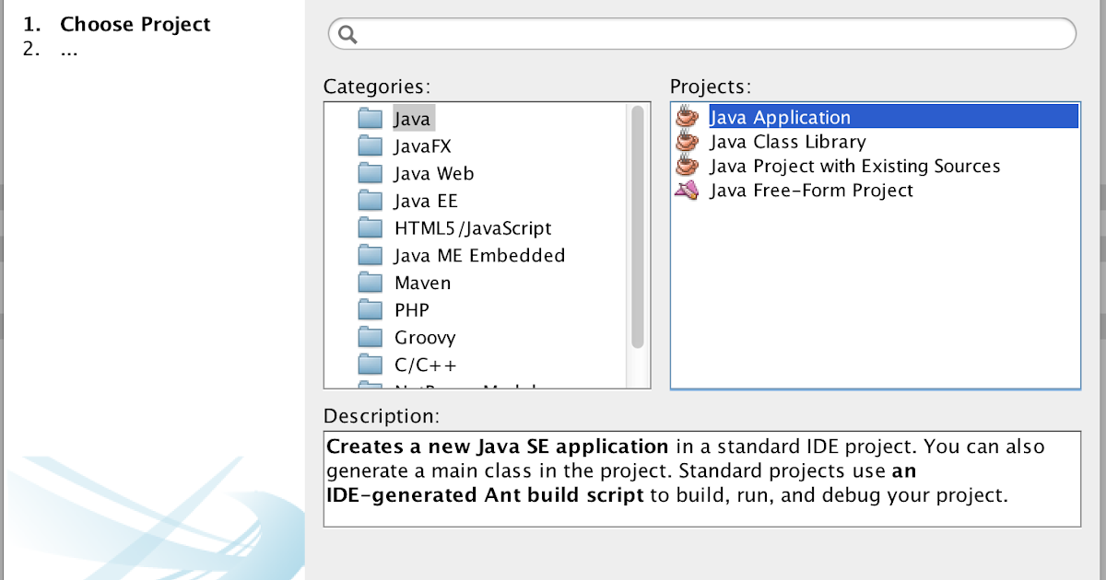Select the Java Web category

pos(433,173)
